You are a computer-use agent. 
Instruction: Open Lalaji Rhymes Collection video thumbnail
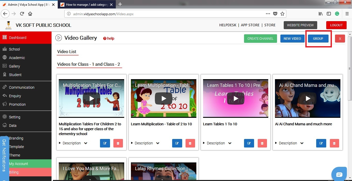click(164, 171)
